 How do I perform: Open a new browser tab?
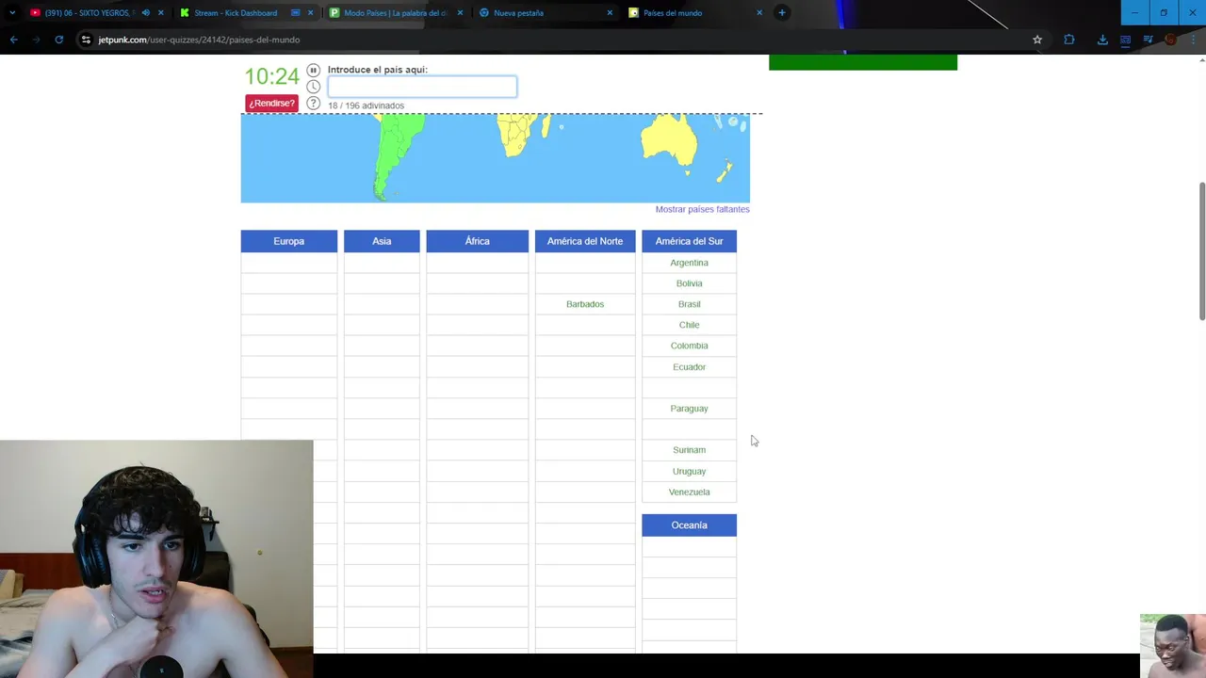781,13
